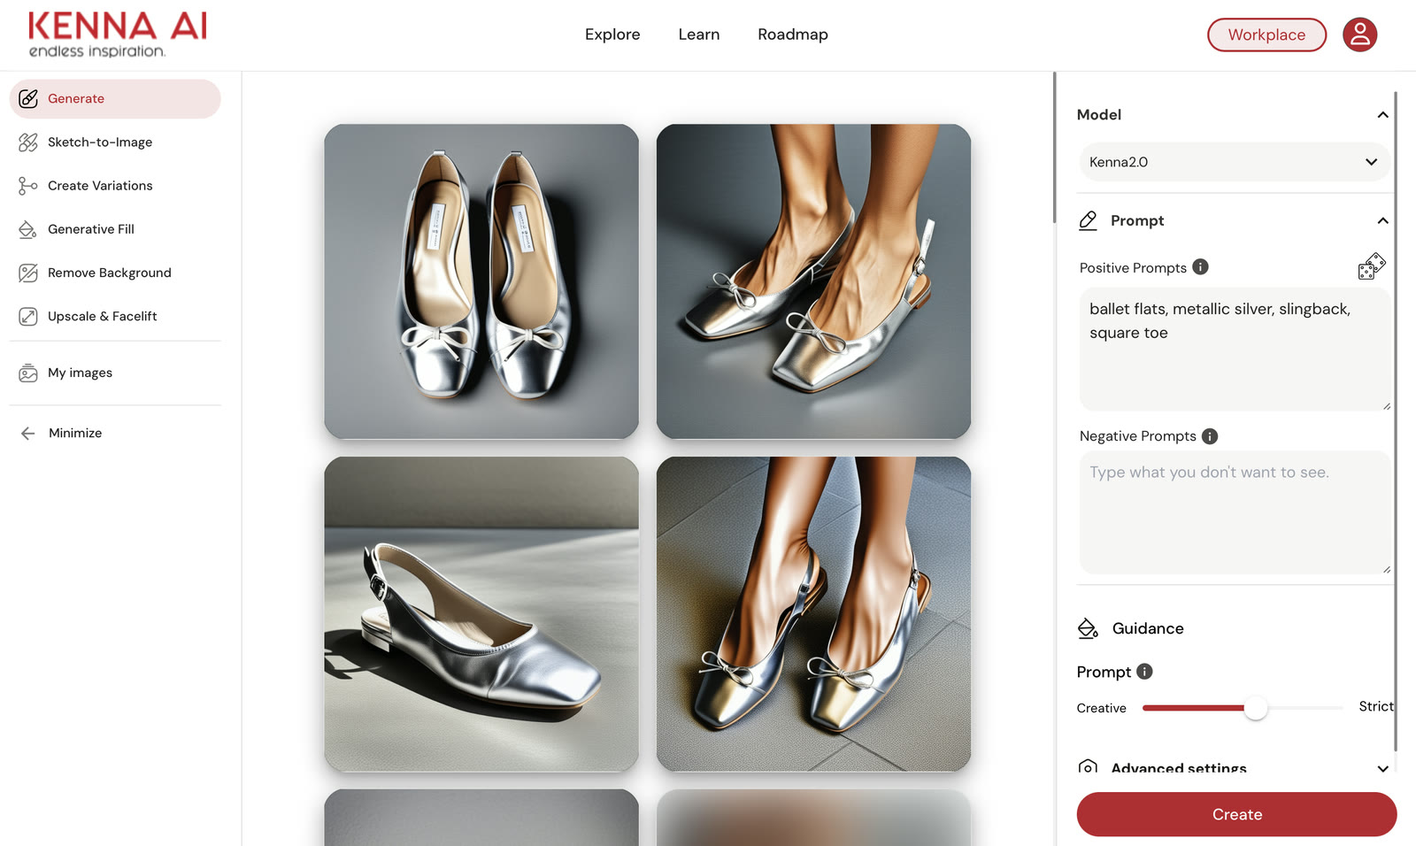This screenshot has height=846, width=1416.
Task: Open the slingback flats on feet image
Action: 813,281
